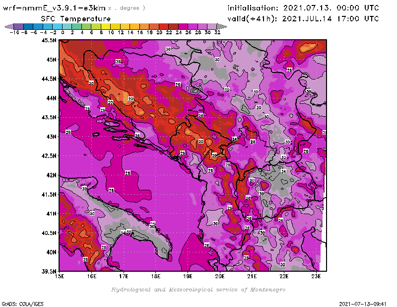
Task: Click the '2021-07-13-09:41' timestamp
Action: coord(363,304)
